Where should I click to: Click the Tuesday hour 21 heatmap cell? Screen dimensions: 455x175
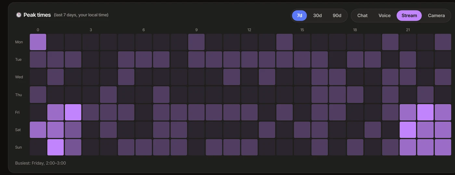coord(408,60)
